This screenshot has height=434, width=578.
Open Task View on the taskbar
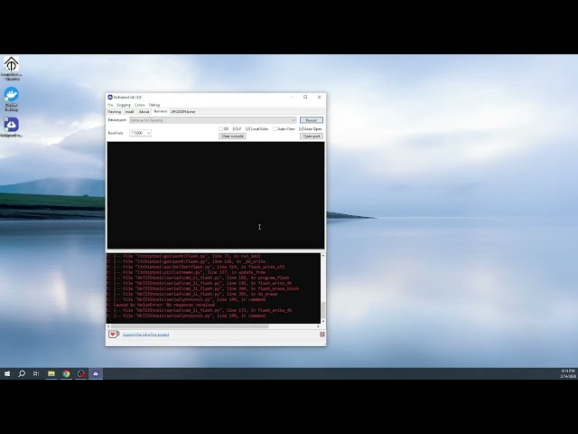point(36,373)
